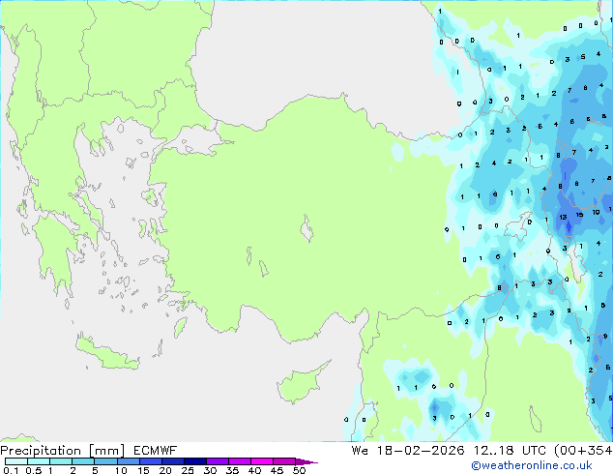The height and width of the screenshot is (474, 613).
Task: Click the island of Crete on the map
Action: (x=106, y=351)
